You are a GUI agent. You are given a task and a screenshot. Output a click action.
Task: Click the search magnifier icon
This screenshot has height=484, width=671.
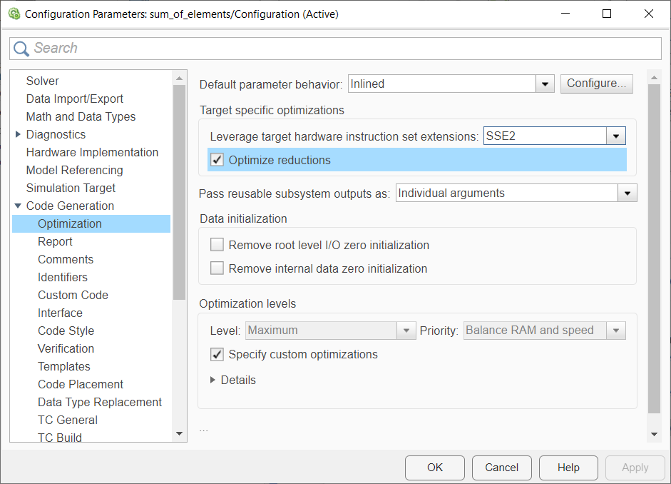point(21,49)
